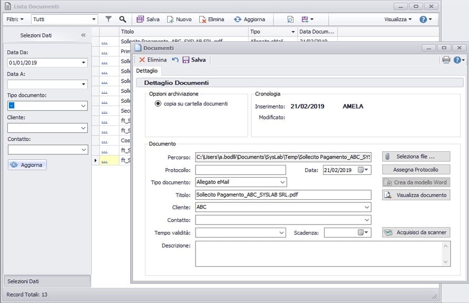
Task: Click the Assegna Protocollo button
Action: pyautogui.click(x=416, y=170)
